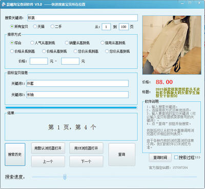This screenshot has width=205, height=189.
Task: Click the 关键词1 text field
Action: click(77, 83)
